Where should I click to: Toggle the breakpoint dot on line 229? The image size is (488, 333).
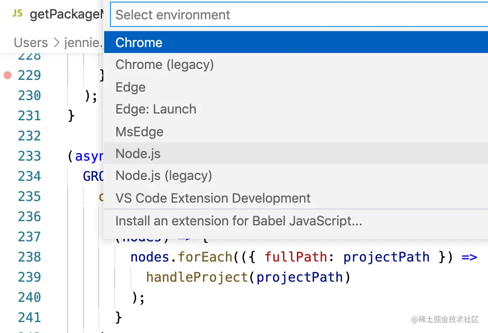[x=7, y=76]
